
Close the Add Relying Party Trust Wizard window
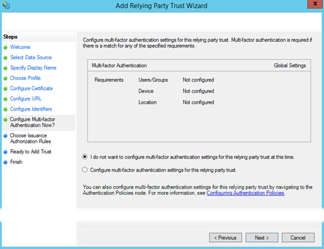point(315,4)
